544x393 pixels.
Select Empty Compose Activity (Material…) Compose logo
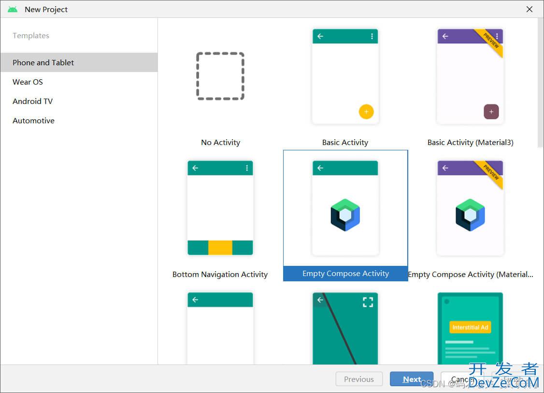pos(470,215)
